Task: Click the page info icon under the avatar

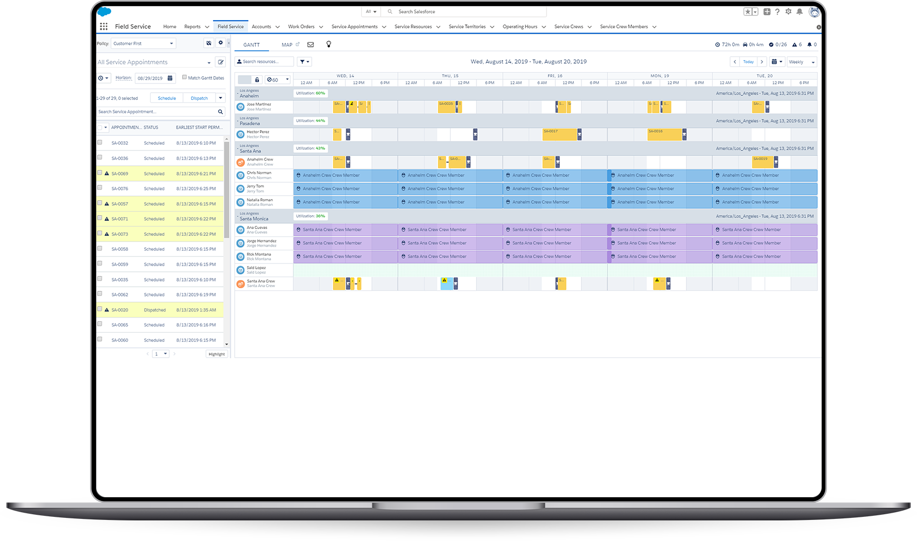Action: coord(818,27)
